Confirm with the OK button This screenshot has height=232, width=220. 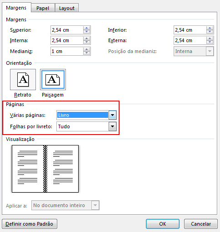(163, 224)
